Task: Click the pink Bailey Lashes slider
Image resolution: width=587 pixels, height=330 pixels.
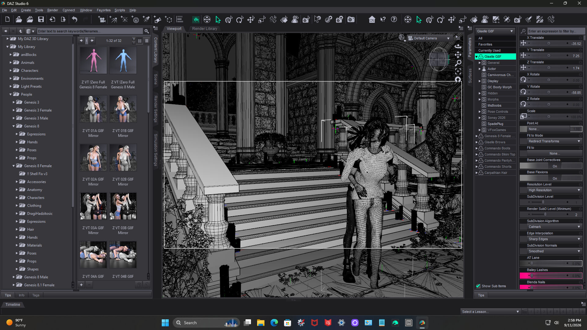Action: click(x=551, y=276)
